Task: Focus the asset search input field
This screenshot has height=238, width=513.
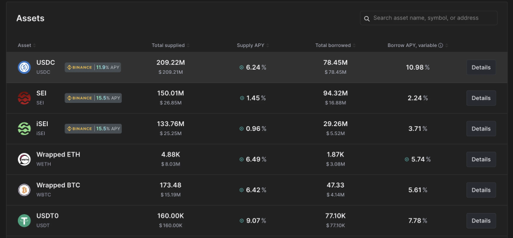Action: point(433,18)
